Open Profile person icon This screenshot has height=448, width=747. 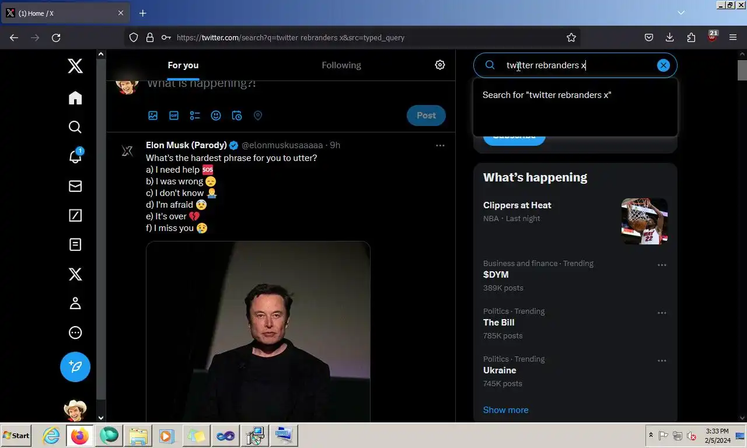click(x=75, y=303)
